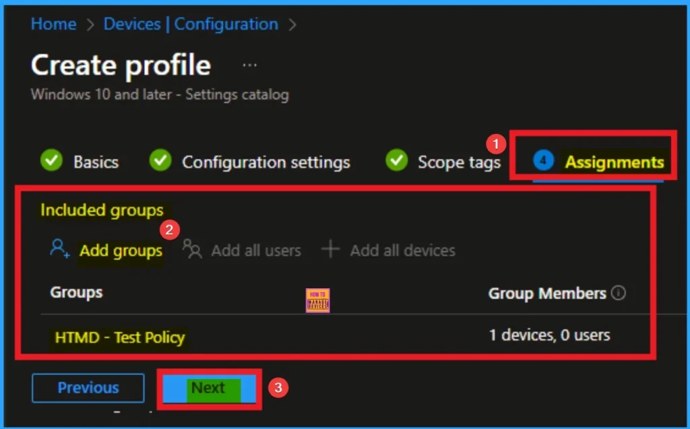Click the green checkmark beside Configuration settings
This screenshot has height=429, width=690.
[x=160, y=162]
